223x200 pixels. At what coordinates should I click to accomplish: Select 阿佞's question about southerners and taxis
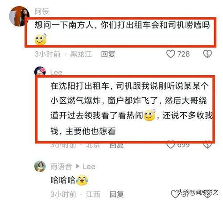(122, 32)
